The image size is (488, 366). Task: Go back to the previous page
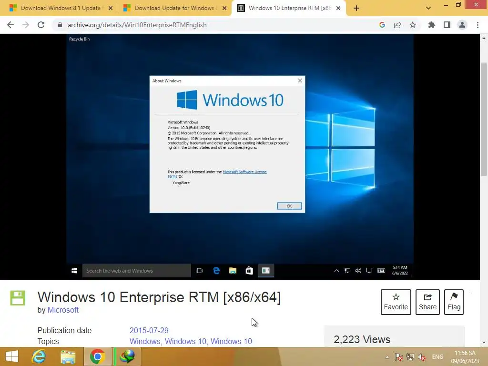[10, 25]
